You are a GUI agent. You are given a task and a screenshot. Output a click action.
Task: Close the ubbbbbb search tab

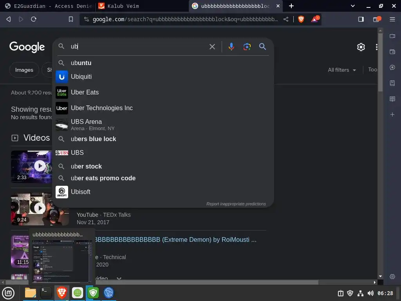pos(278,6)
